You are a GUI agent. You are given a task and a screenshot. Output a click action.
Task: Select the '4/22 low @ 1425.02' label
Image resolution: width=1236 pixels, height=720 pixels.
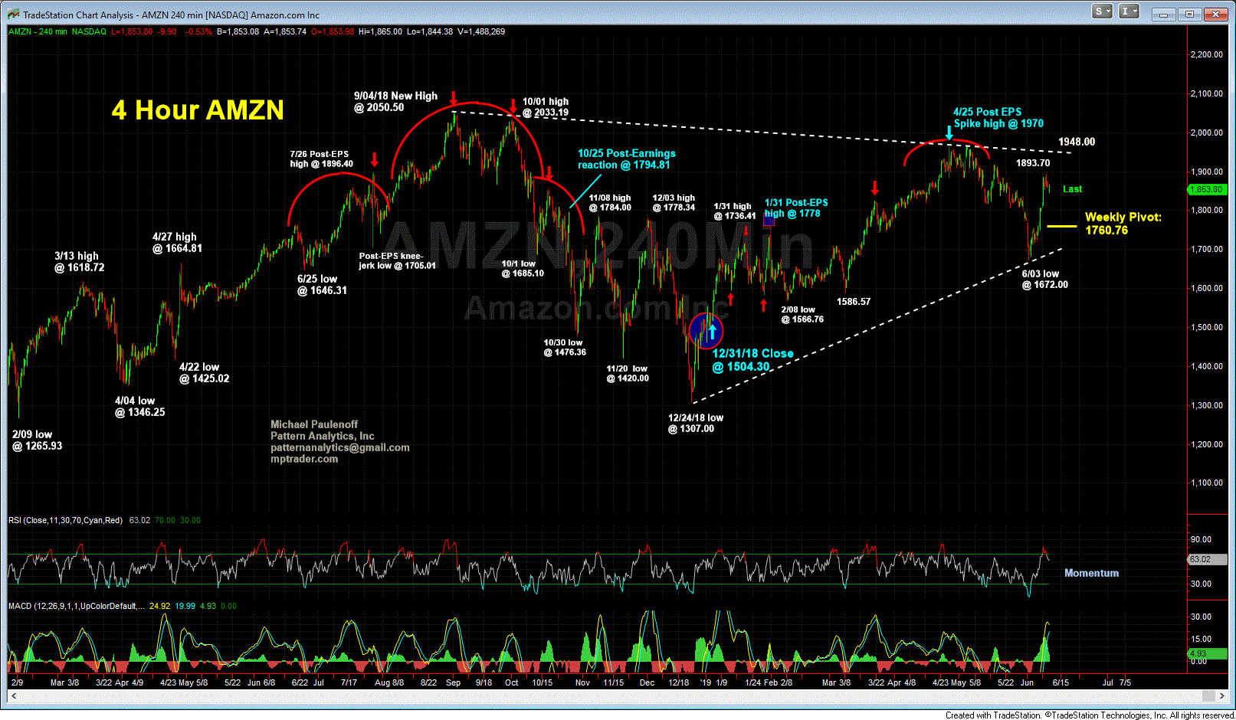click(204, 373)
